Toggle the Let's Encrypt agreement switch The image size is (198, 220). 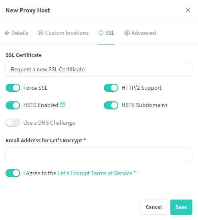(x=13, y=173)
